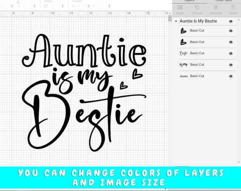The height and width of the screenshot is (191, 241).
Task: Click the height H stepper arrows
Action: coord(34,6)
